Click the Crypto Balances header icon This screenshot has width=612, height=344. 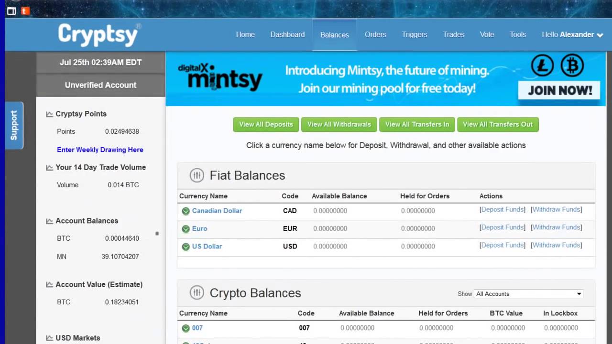pos(197,293)
